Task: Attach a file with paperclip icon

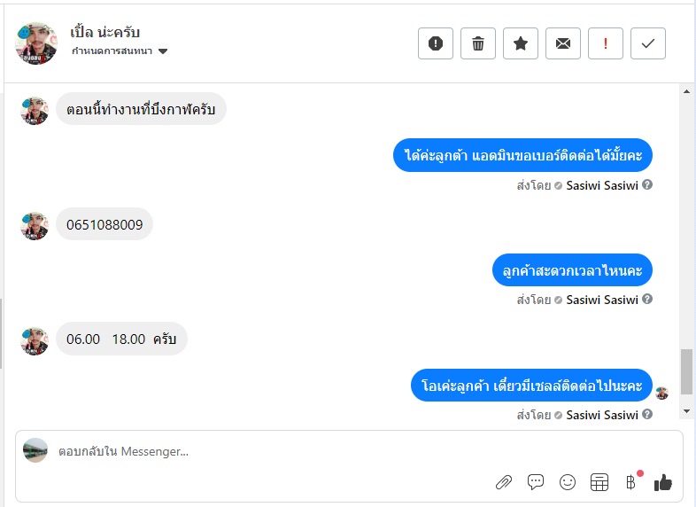Action: [x=504, y=482]
